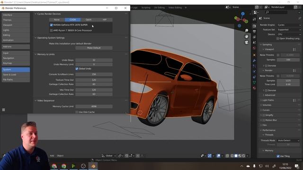The height and width of the screenshot is (170, 303).
Task: Enable the Simplify panel checkbox
Action: (264, 115)
